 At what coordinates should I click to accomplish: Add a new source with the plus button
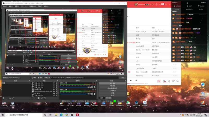click(33, 98)
